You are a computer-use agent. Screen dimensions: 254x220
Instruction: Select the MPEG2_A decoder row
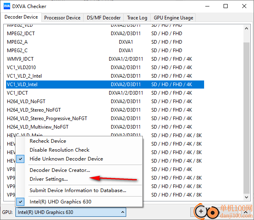(x=105, y=42)
